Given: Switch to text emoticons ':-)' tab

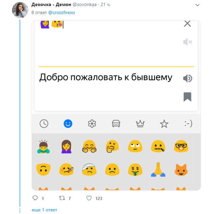Looking at the screenshot, I should [188, 124].
